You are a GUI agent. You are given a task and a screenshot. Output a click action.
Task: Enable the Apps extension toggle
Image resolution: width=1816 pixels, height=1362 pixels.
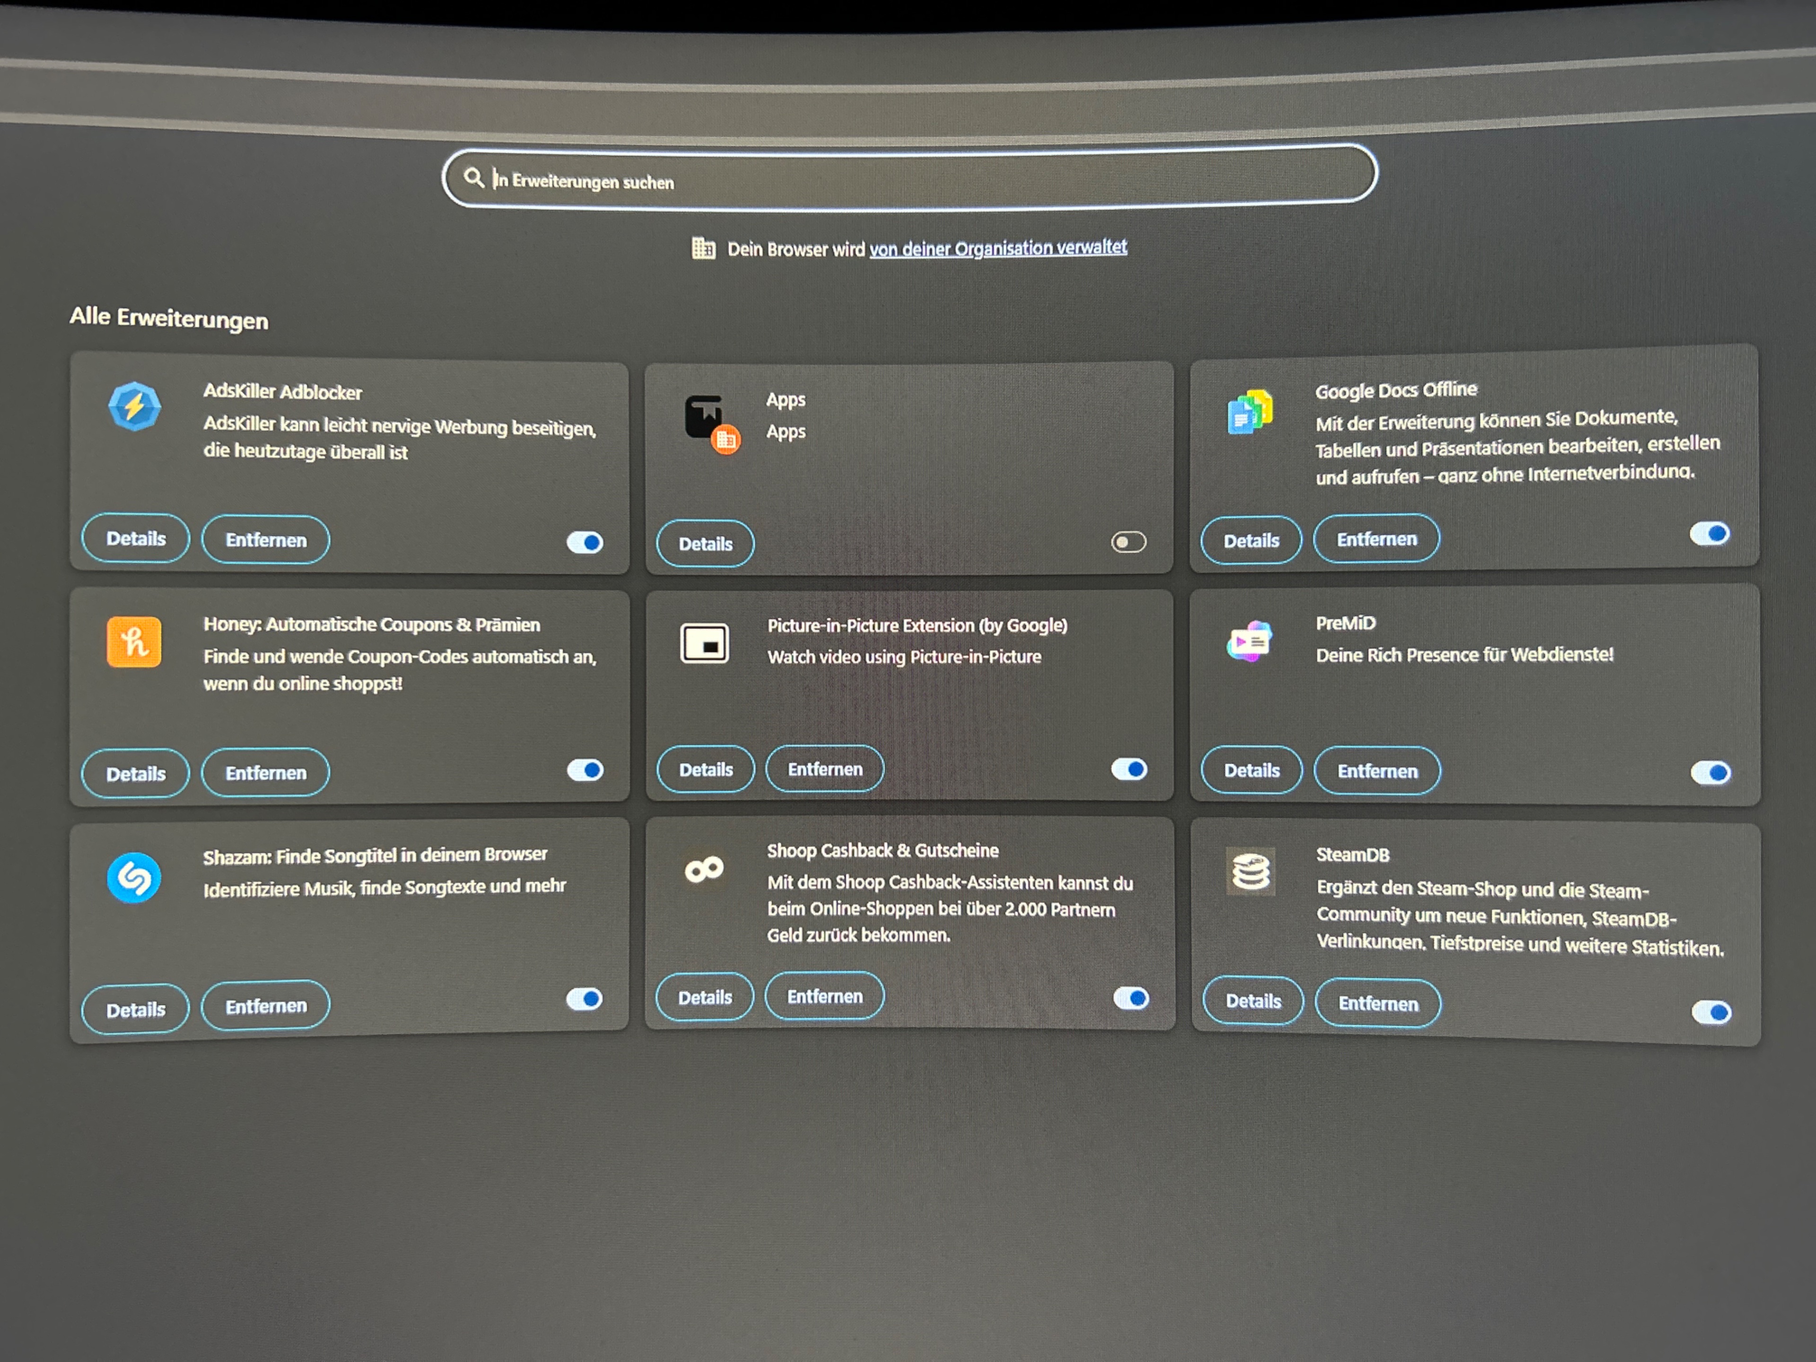pyautogui.click(x=1128, y=542)
